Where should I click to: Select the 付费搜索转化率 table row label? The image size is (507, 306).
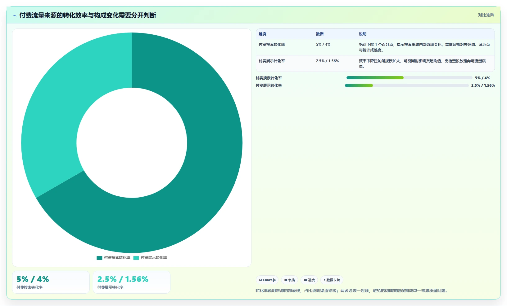pos(272,45)
